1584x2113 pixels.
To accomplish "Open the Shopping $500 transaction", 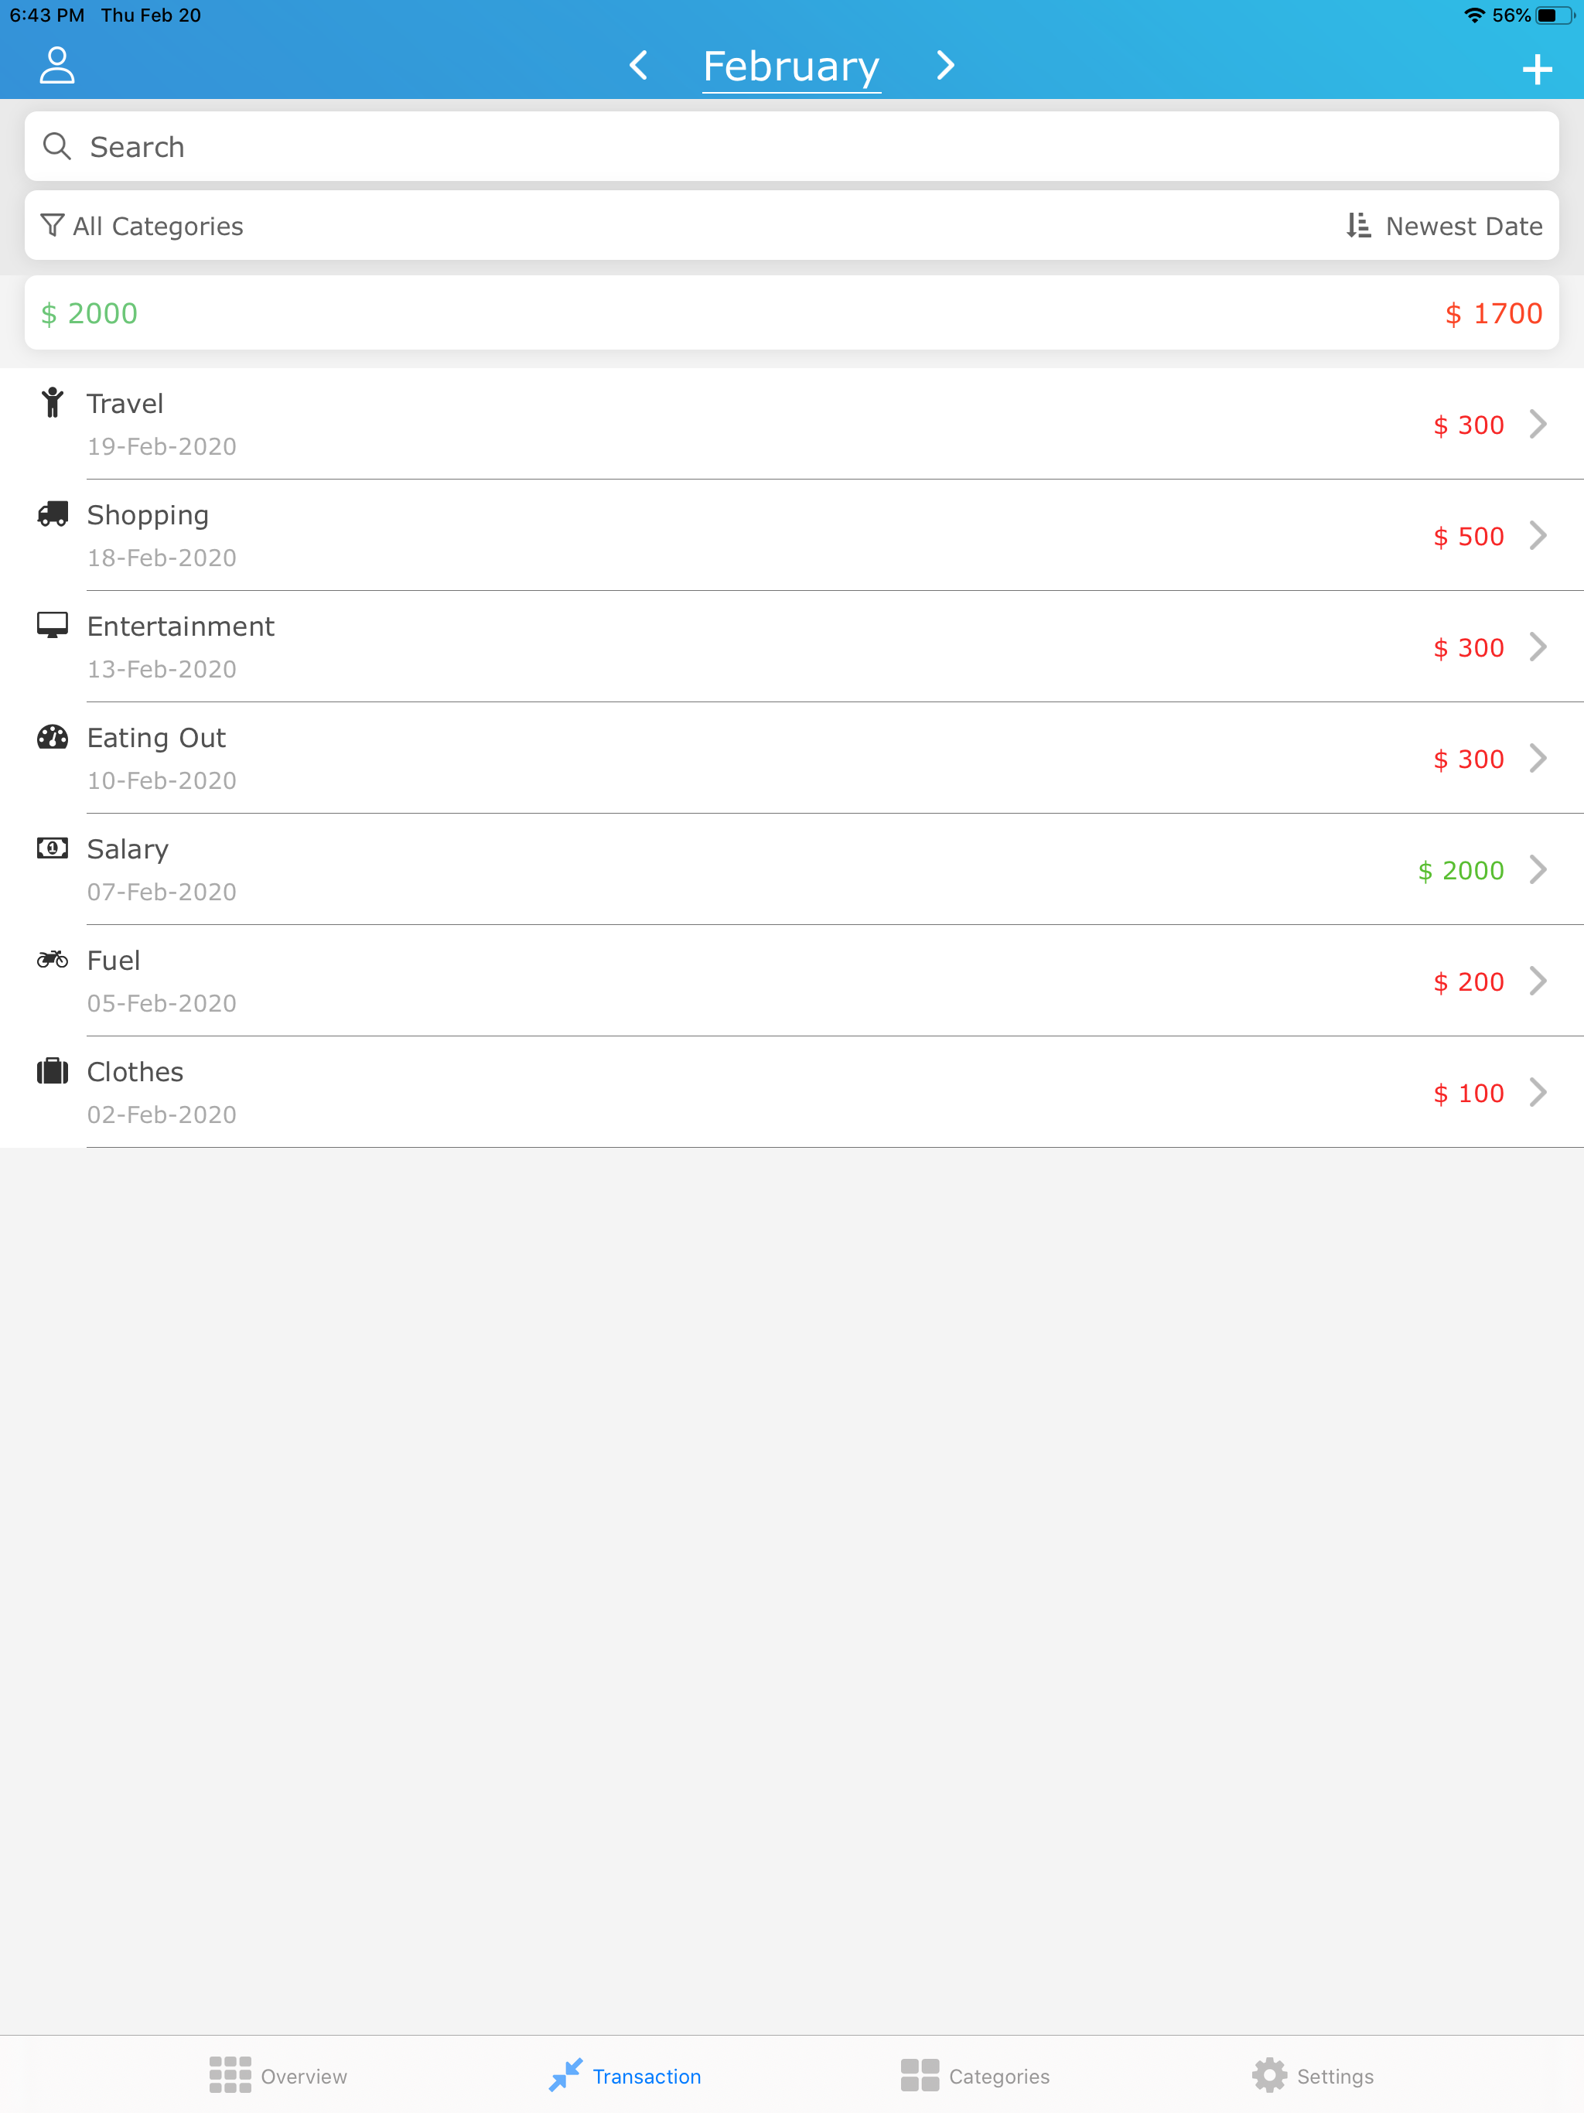I will pos(764,536).
